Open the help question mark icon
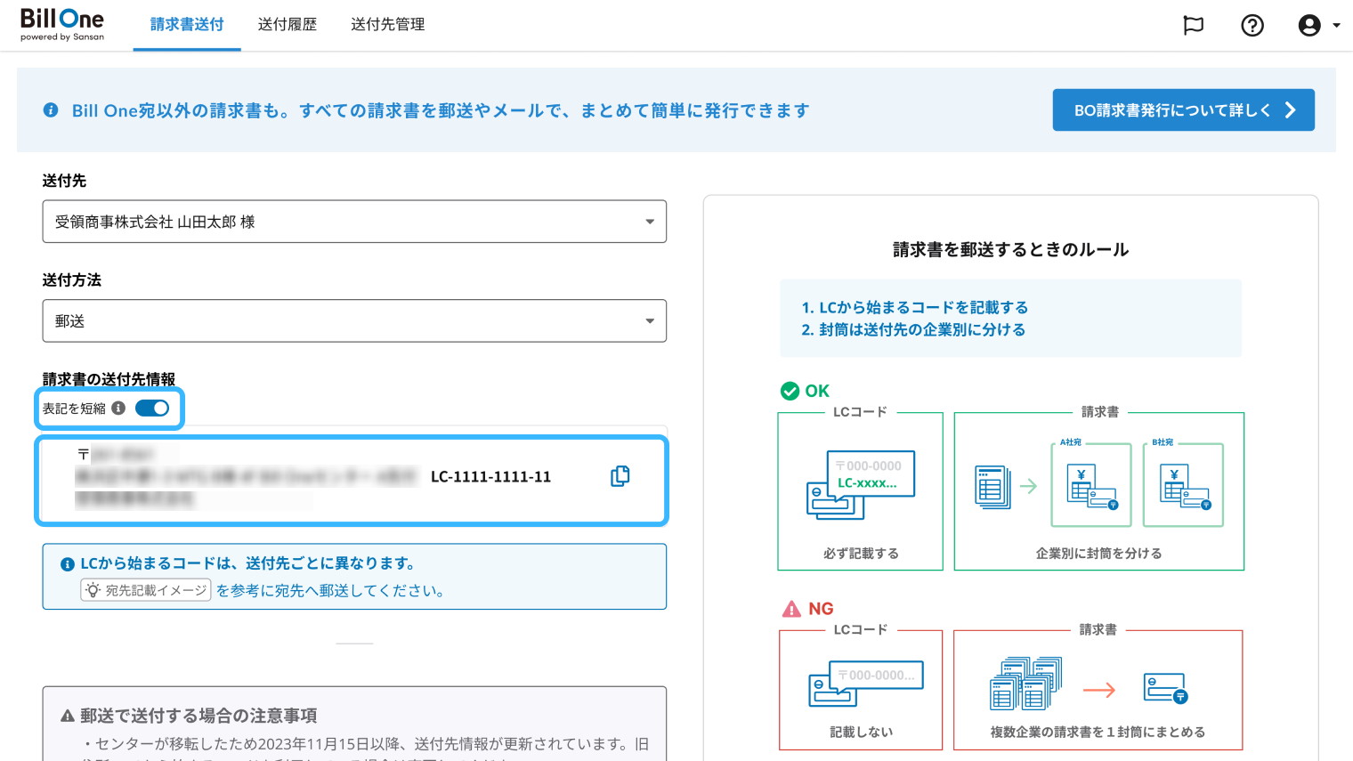1353x761 pixels. [x=1252, y=25]
